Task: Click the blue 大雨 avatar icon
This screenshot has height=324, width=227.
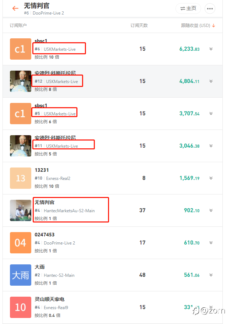Action: click(x=21, y=275)
